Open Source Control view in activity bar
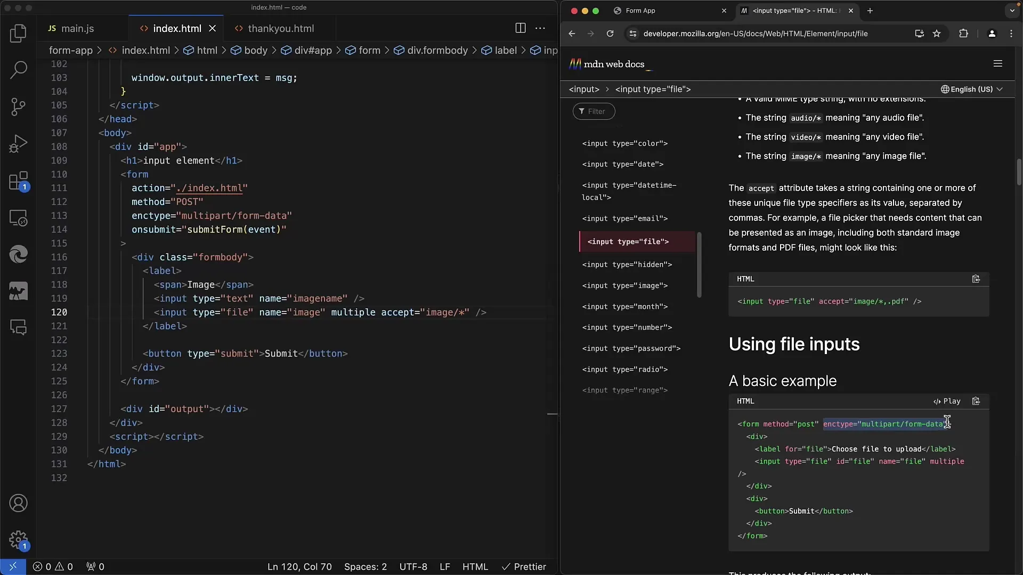1023x575 pixels. coord(18,107)
